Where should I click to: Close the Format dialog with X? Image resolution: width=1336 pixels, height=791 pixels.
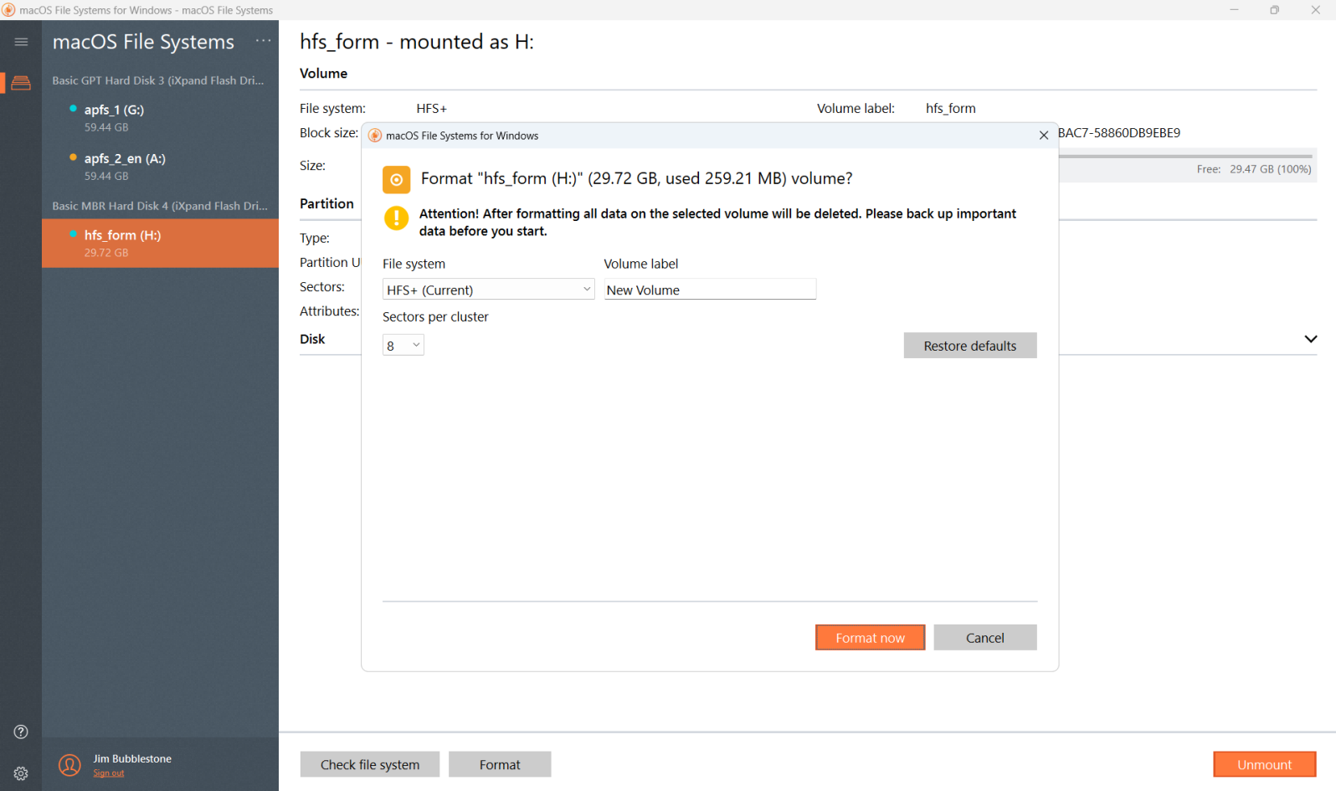1043,136
